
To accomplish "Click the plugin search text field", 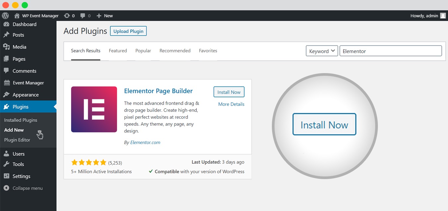I will [391, 51].
